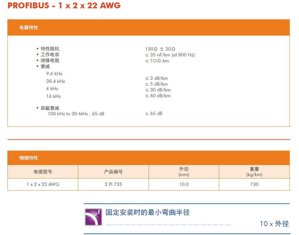Select the 10.0 outer diameter cell
Screen dimensions: 299x235
184,184
